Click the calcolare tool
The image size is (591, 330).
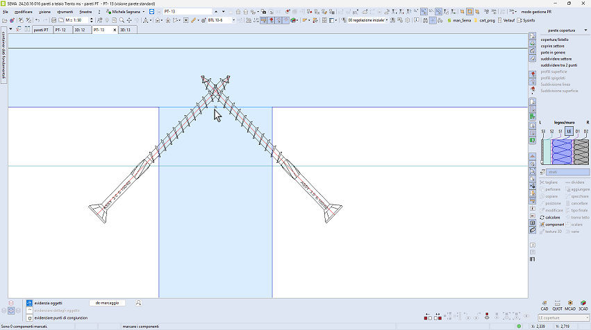pyautogui.click(x=552, y=217)
